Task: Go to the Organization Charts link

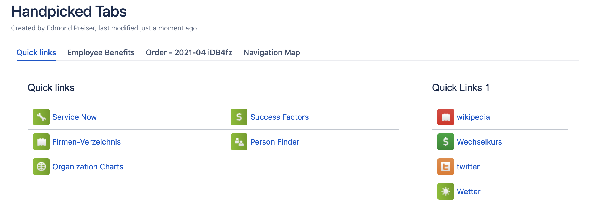Action: (x=88, y=167)
